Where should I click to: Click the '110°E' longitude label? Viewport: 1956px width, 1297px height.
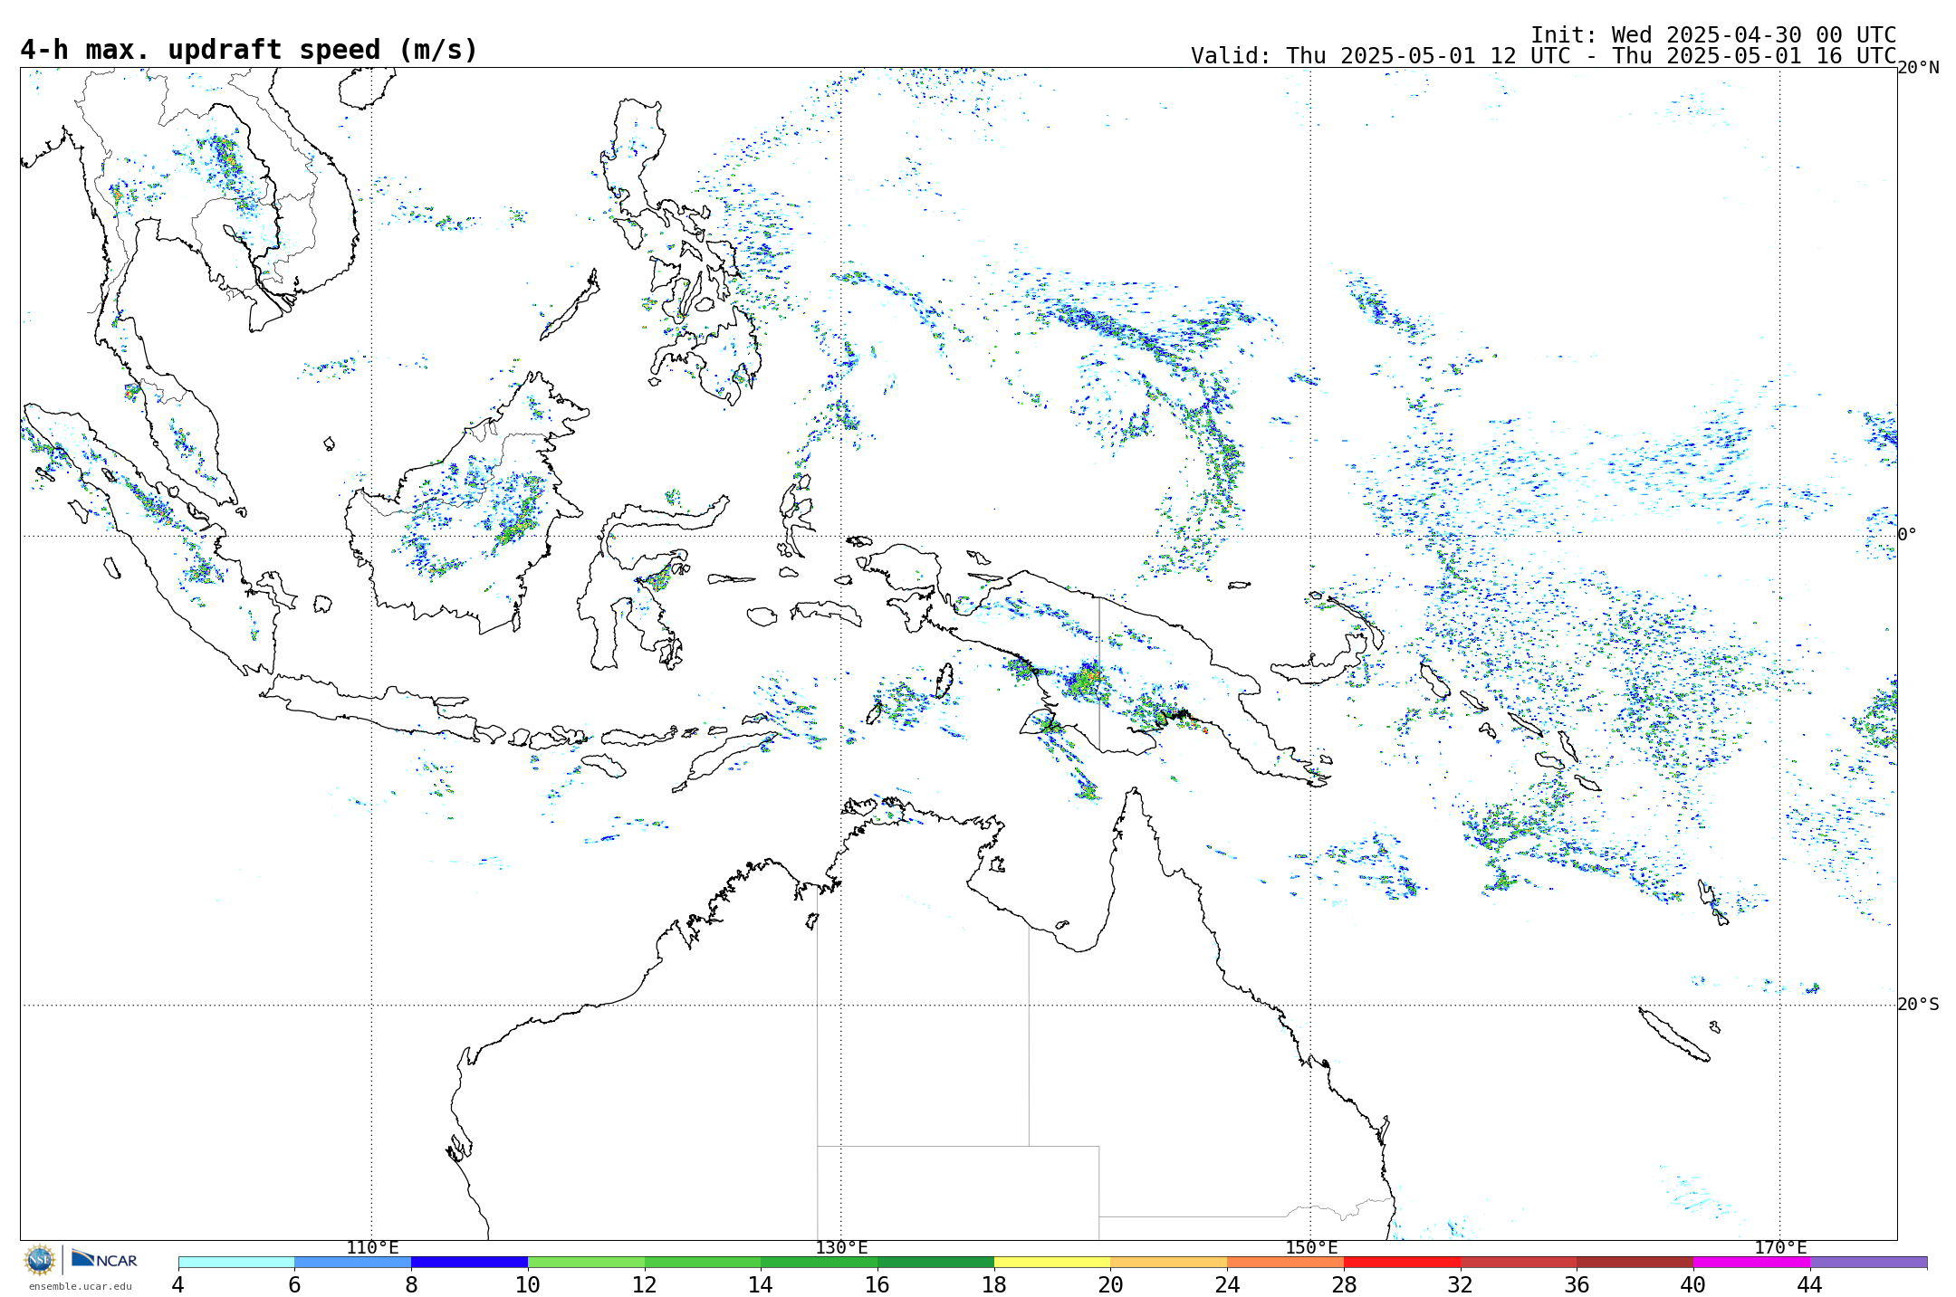point(372,1248)
